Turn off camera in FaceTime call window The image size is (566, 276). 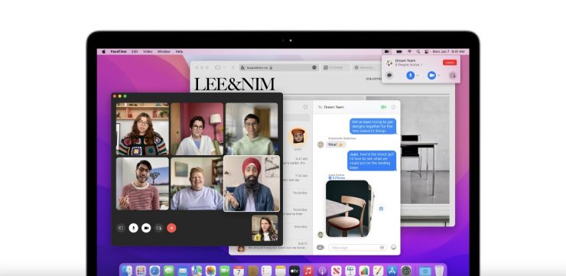coord(146,228)
